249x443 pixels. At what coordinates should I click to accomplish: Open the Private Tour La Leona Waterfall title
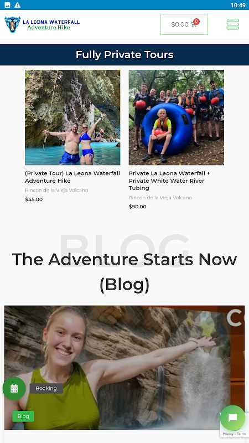click(72, 177)
